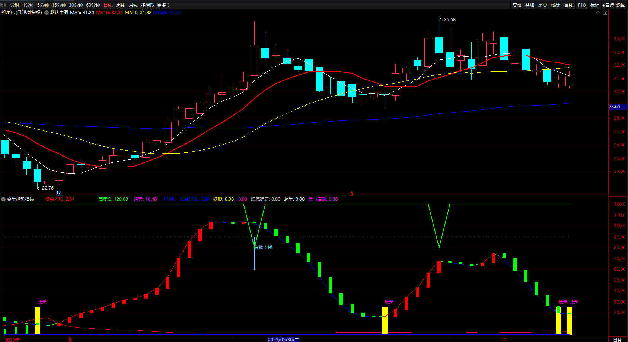Screen dimensions: 628x342
Task: Click the 趋势: 18.48 value
Action: [145, 199]
